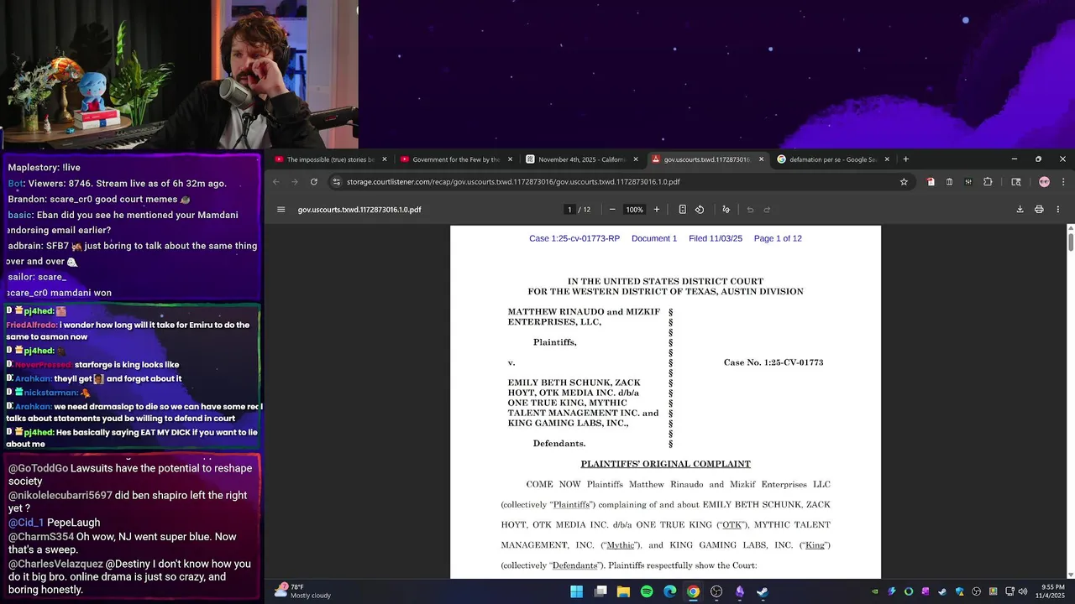Download the PDF file
Image resolution: width=1075 pixels, height=604 pixels.
[x=1020, y=210]
